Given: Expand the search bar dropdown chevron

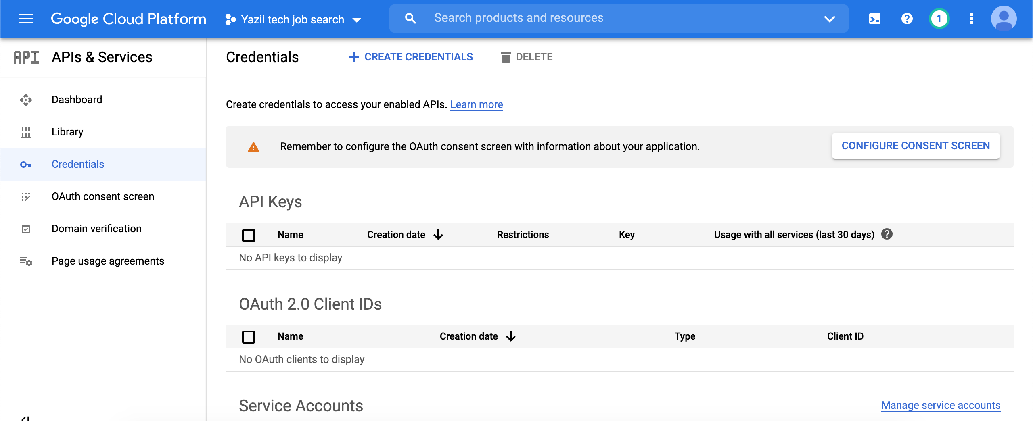Looking at the screenshot, I should point(830,19).
